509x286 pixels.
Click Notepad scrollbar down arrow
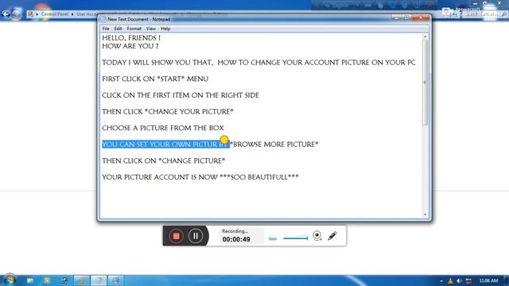[425, 214]
